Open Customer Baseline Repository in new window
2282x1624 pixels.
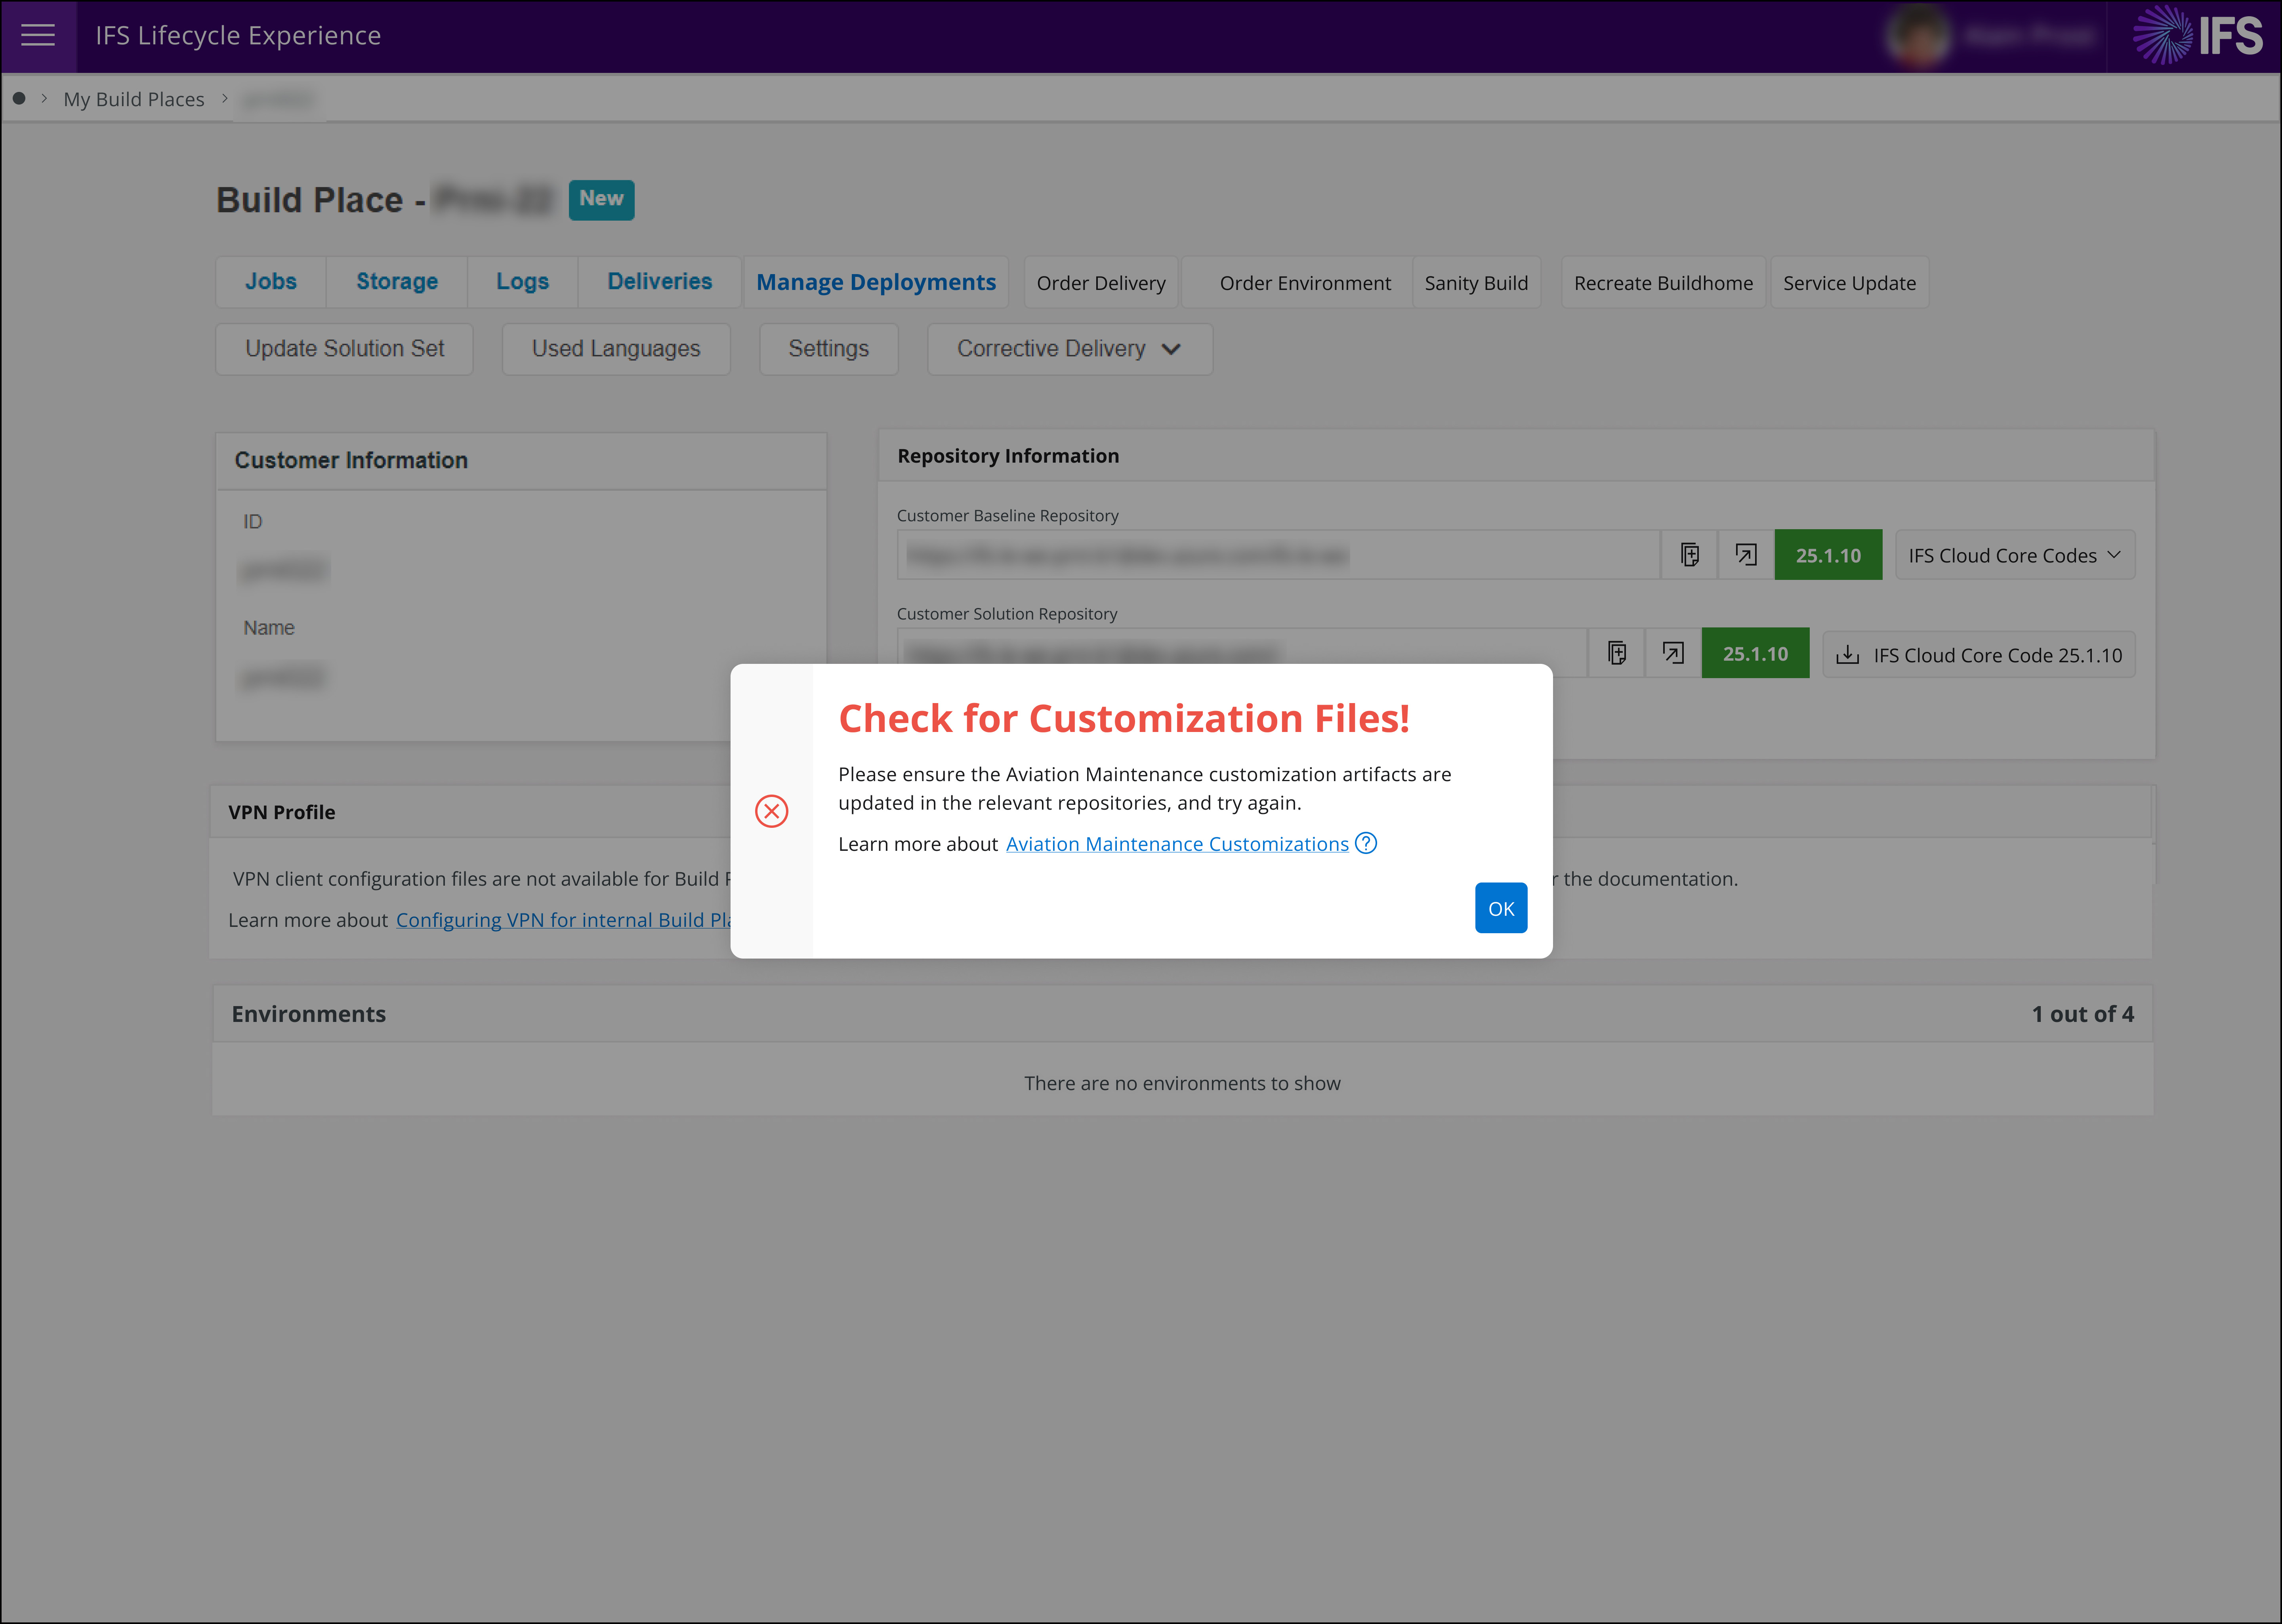(1746, 555)
